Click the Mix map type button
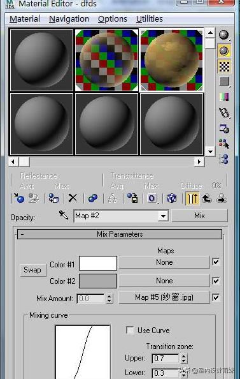The height and width of the screenshot is (379, 240). pyautogui.click(x=199, y=216)
